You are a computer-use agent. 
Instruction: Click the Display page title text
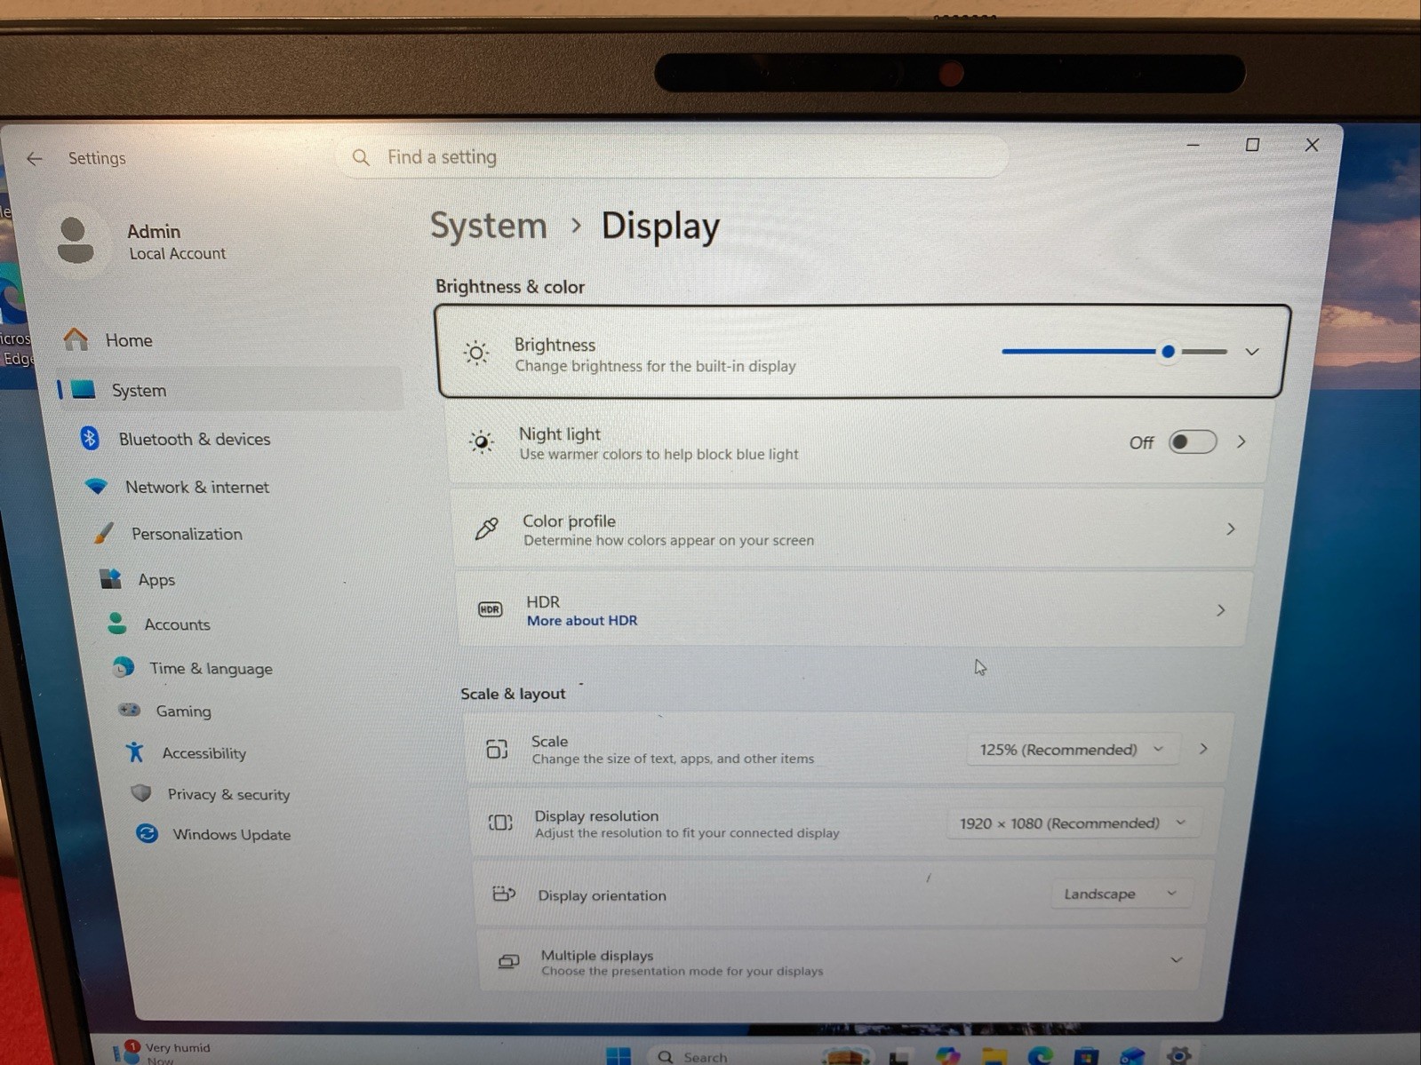point(660,226)
